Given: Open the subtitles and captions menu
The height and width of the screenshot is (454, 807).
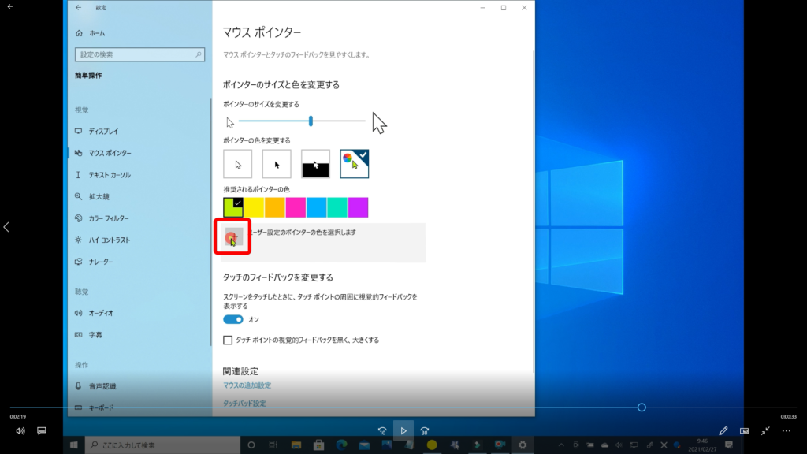Looking at the screenshot, I should coord(42,431).
